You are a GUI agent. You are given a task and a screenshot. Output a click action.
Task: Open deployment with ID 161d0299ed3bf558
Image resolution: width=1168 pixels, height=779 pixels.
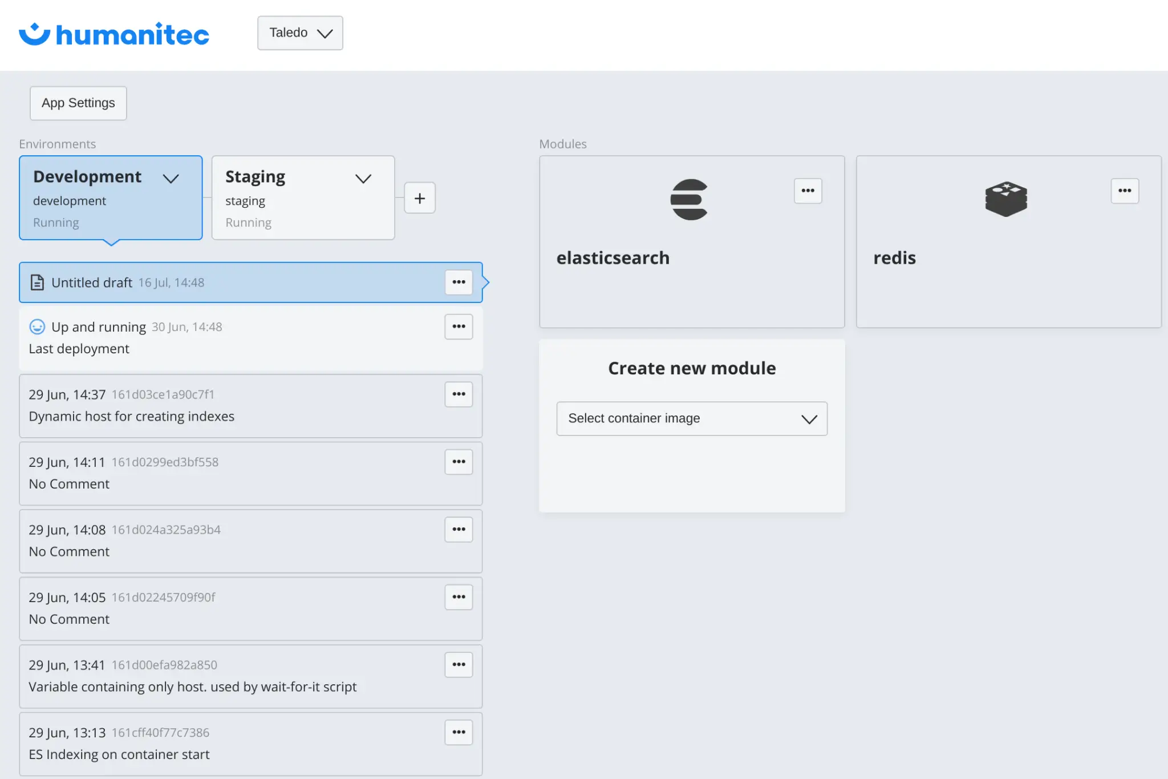(251, 474)
